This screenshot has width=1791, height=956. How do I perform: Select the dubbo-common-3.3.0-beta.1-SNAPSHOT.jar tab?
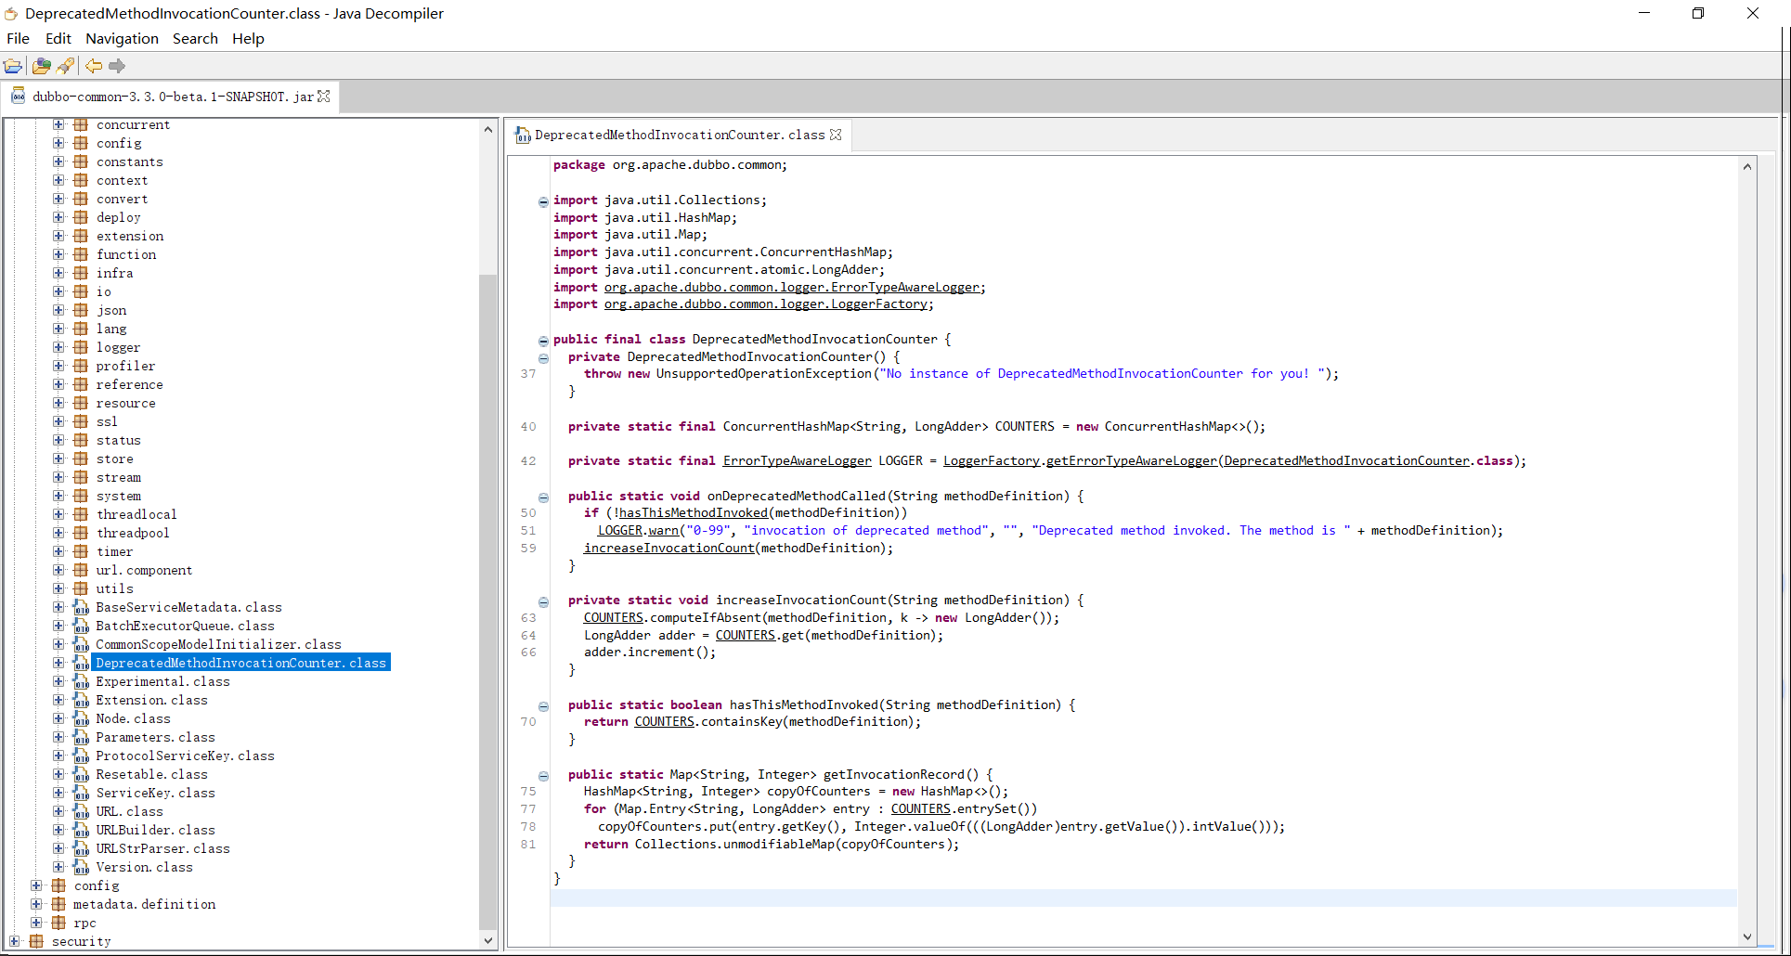[x=173, y=96]
